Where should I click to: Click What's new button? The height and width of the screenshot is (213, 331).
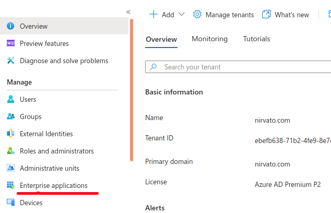[286, 15]
